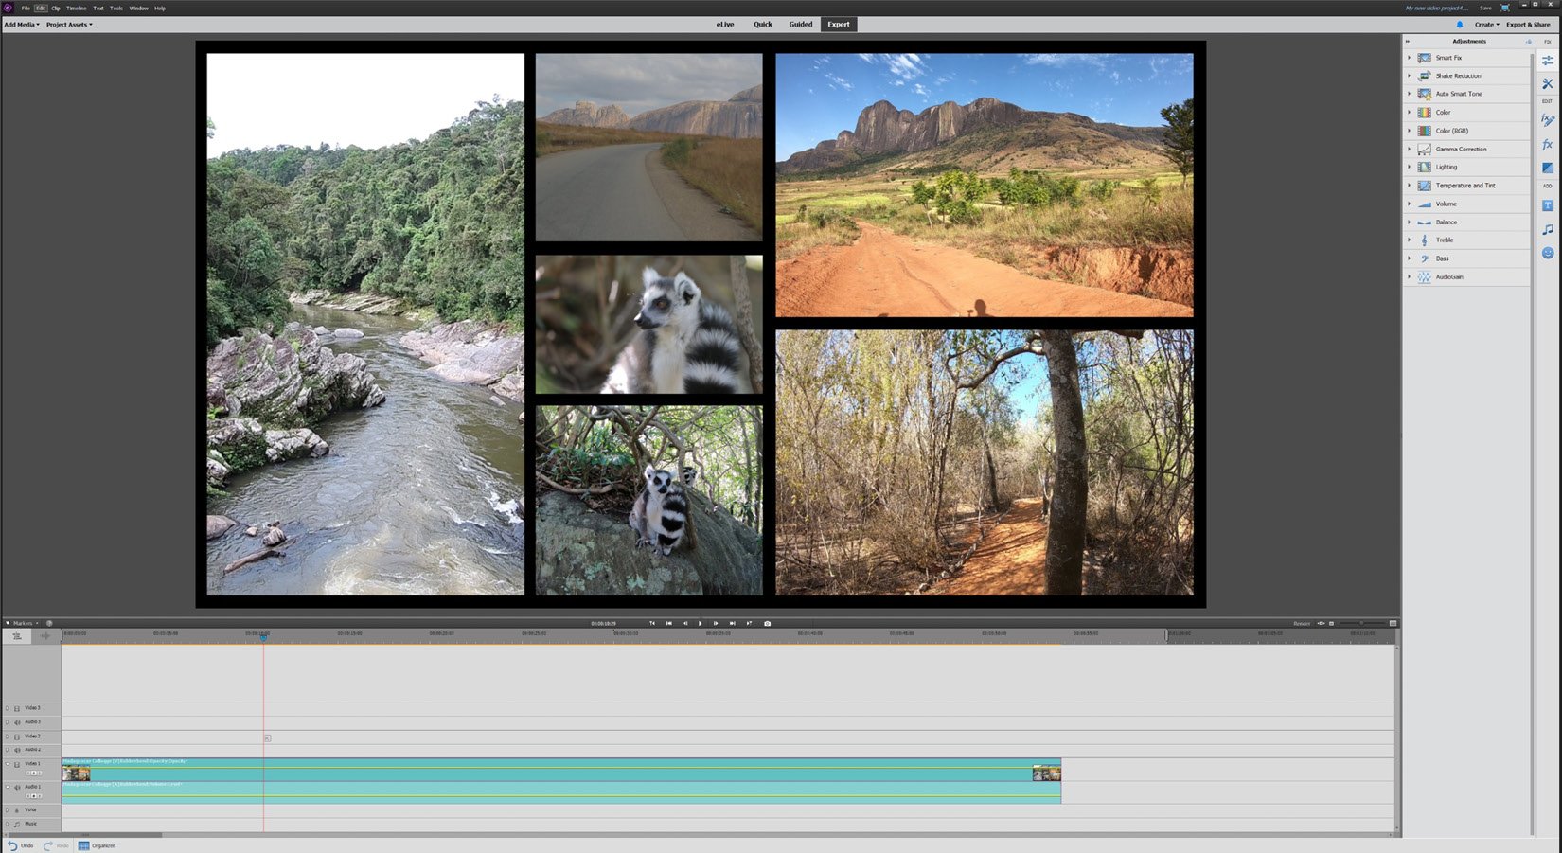Expand the Volume adjustment

tap(1409, 204)
